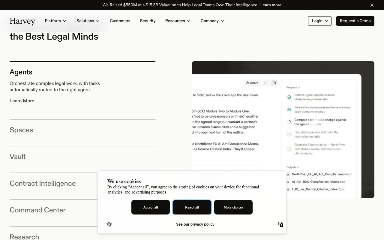Open the Customers page
The width and height of the screenshot is (384, 240).
coord(120,21)
